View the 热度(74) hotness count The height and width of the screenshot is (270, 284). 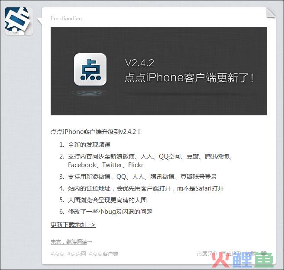[x=207, y=254]
